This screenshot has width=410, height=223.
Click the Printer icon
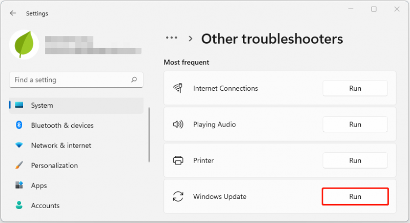point(178,160)
